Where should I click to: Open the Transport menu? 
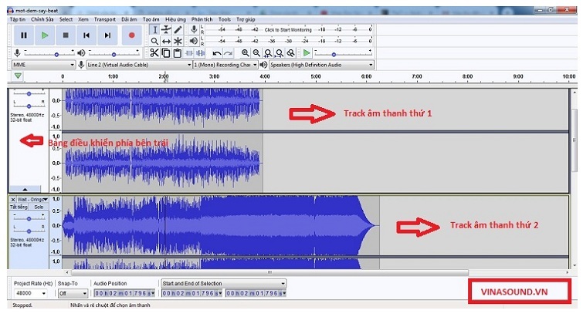click(105, 19)
